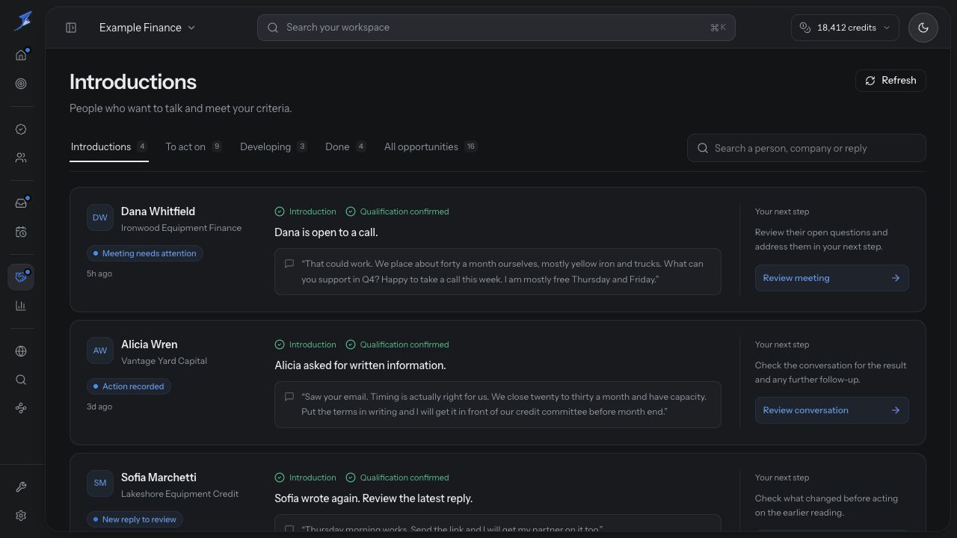Collapse the sidebar panel toggle
The image size is (957, 538).
pos(71,28)
